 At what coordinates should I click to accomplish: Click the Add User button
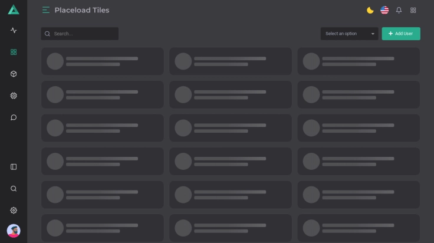click(x=401, y=34)
